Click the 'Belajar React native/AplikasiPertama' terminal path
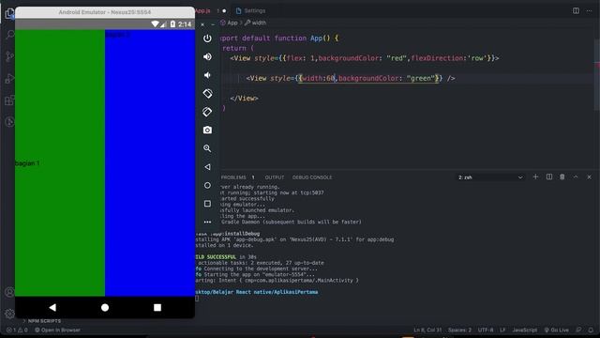 tap(256, 292)
